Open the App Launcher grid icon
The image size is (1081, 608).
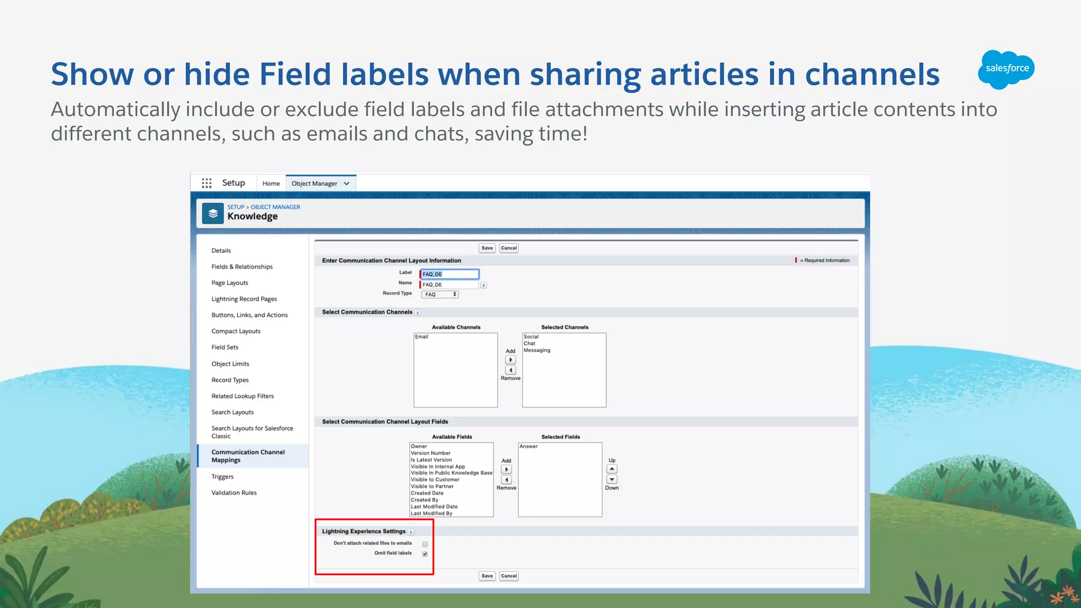(x=206, y=183)
